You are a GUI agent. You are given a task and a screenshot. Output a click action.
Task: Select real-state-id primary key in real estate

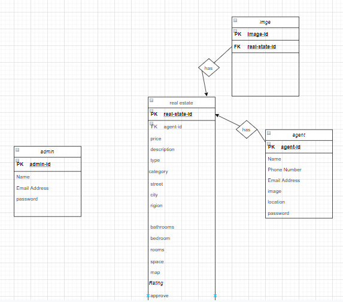178,114
